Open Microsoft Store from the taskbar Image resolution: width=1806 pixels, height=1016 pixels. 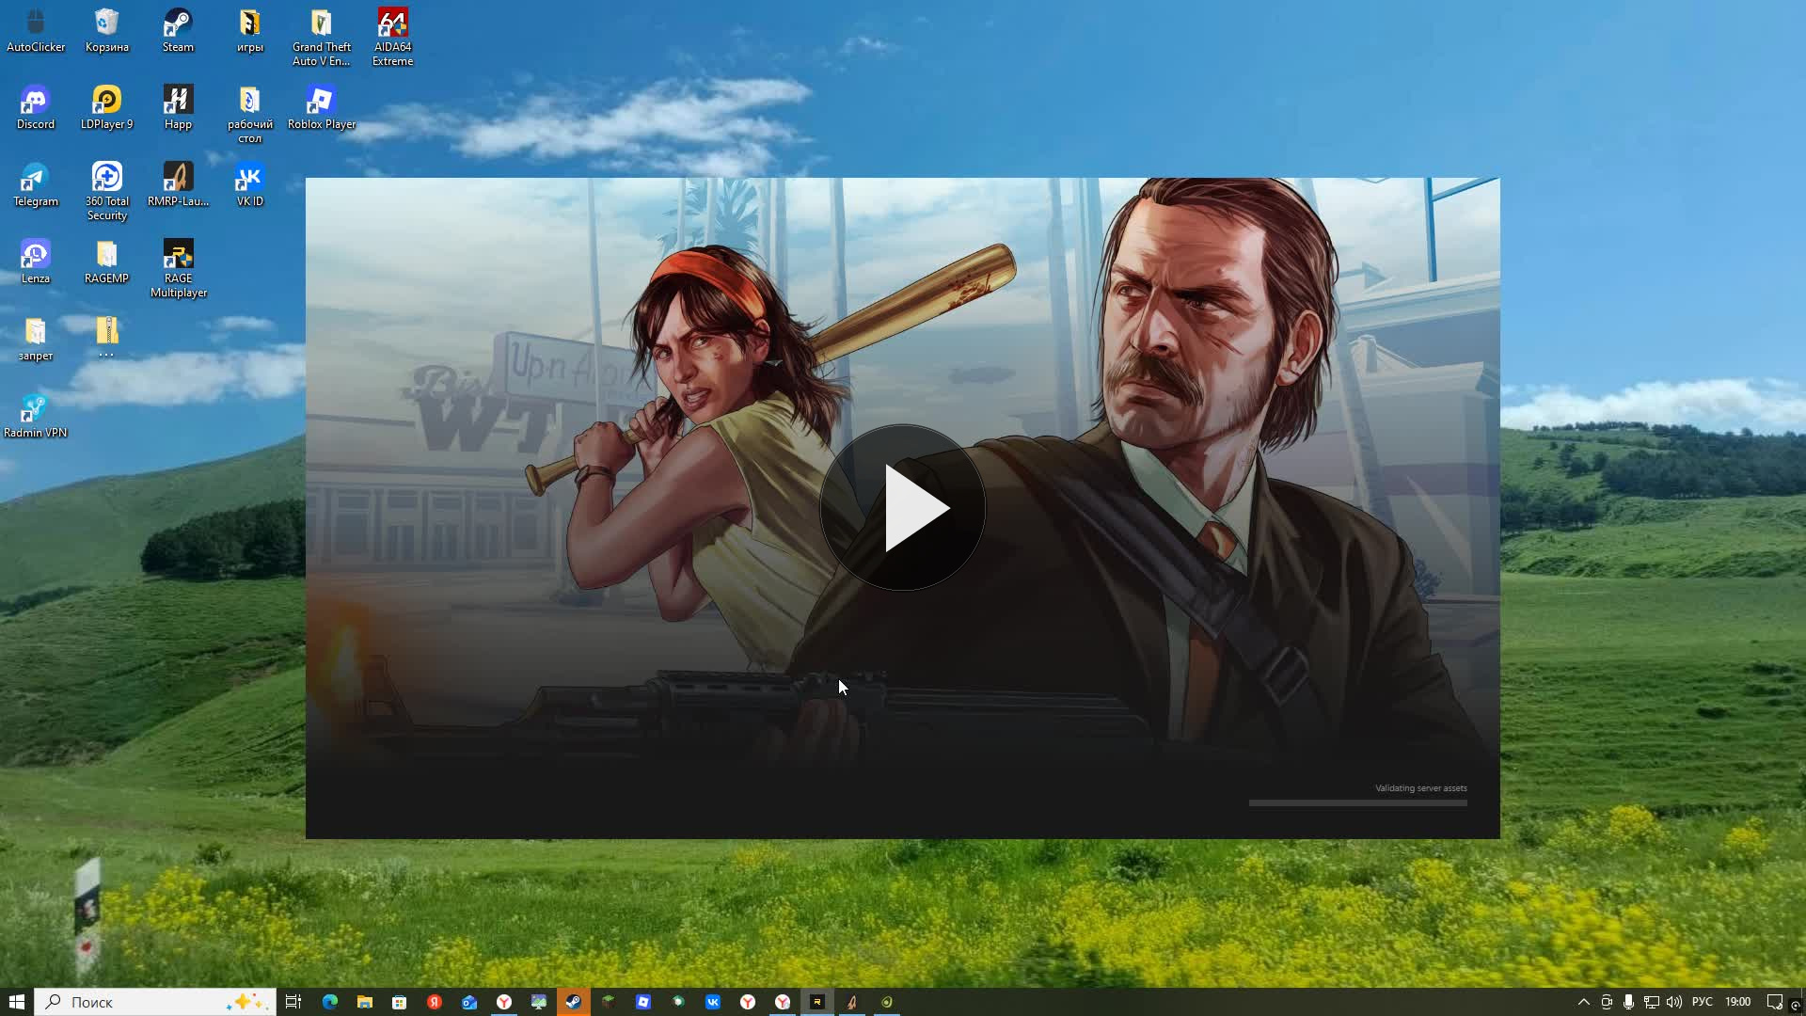click(x=399, y=1002)
